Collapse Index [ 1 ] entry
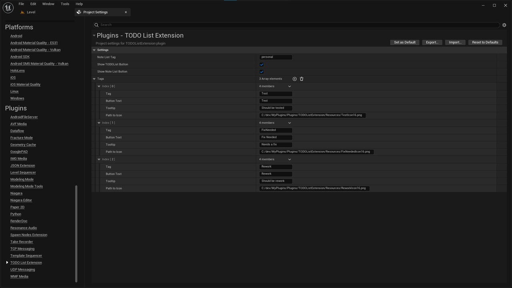512x288 pixels. pyautogui.click(x=99, y=123)
